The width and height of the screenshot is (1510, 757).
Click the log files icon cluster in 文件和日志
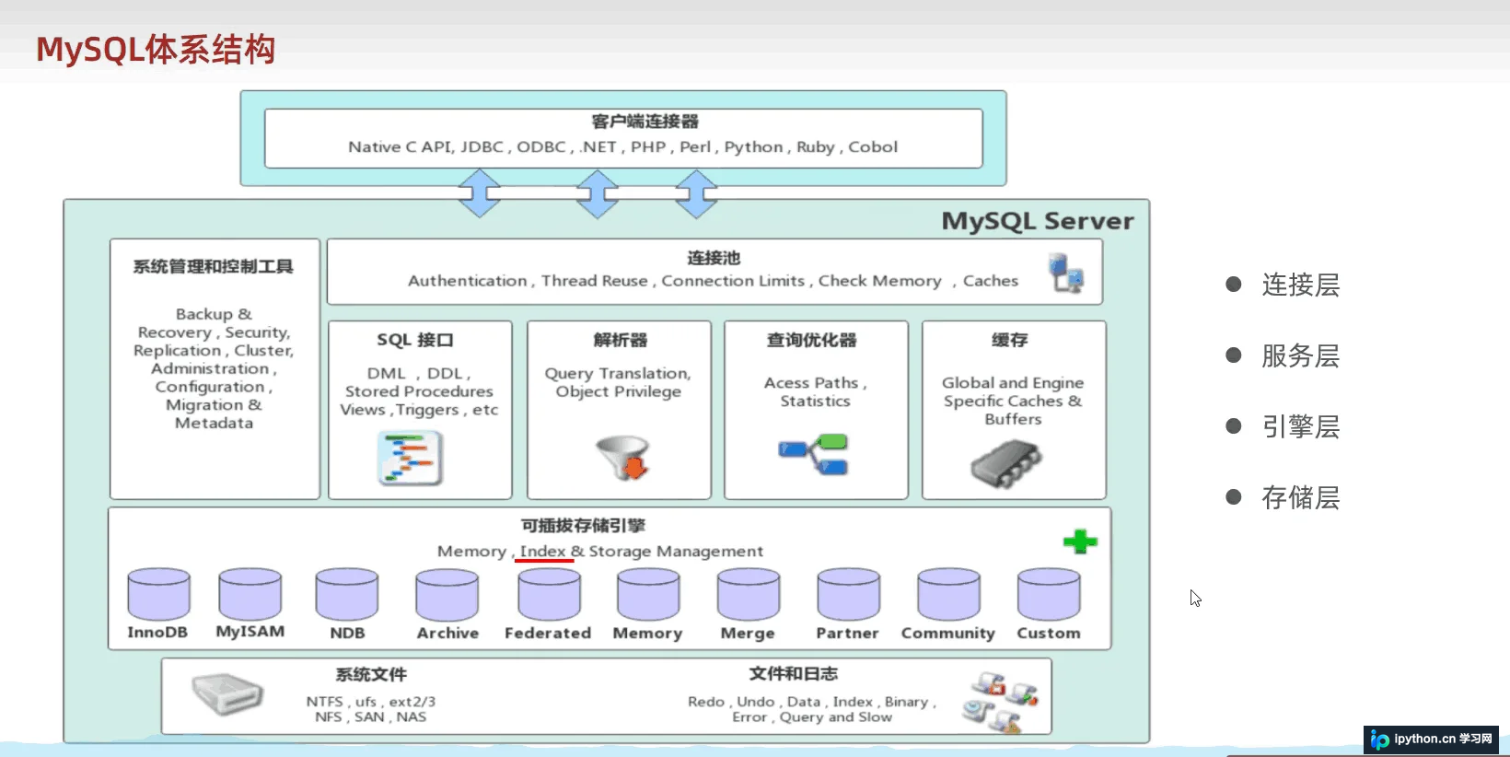(x=1001, y=702)
